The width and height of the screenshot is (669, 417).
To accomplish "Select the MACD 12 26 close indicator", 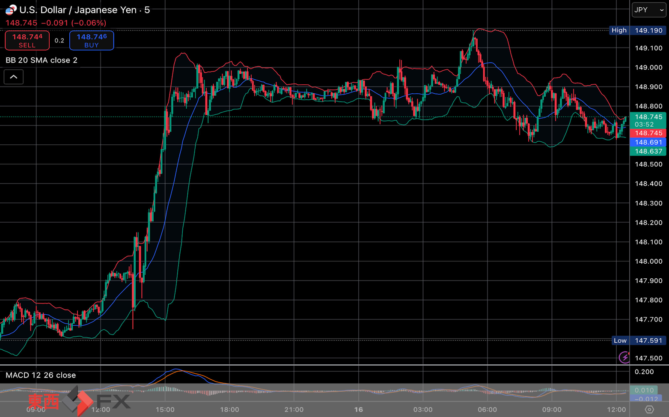I will [x=41, y=375].
